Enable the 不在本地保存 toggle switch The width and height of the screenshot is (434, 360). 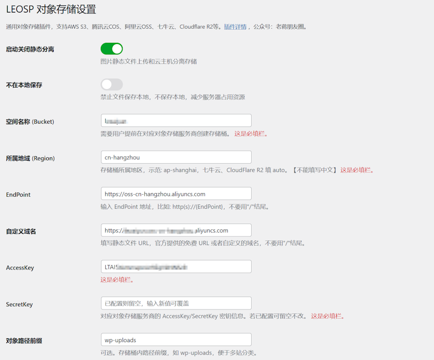(112, 85)
